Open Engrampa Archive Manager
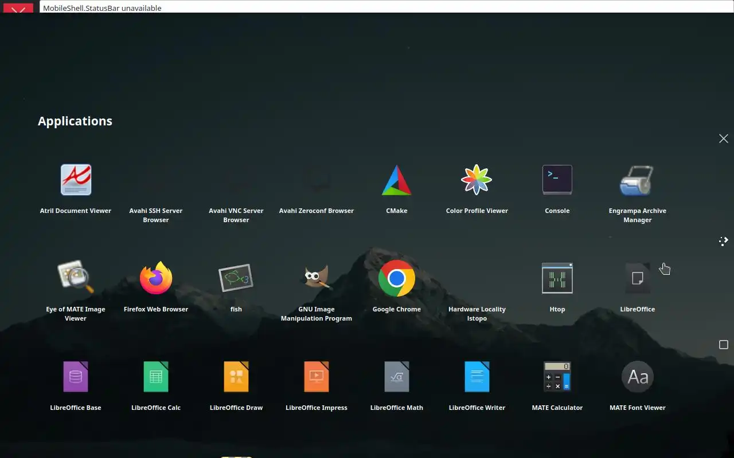The image size is (734, 458). tap(638, 180)
